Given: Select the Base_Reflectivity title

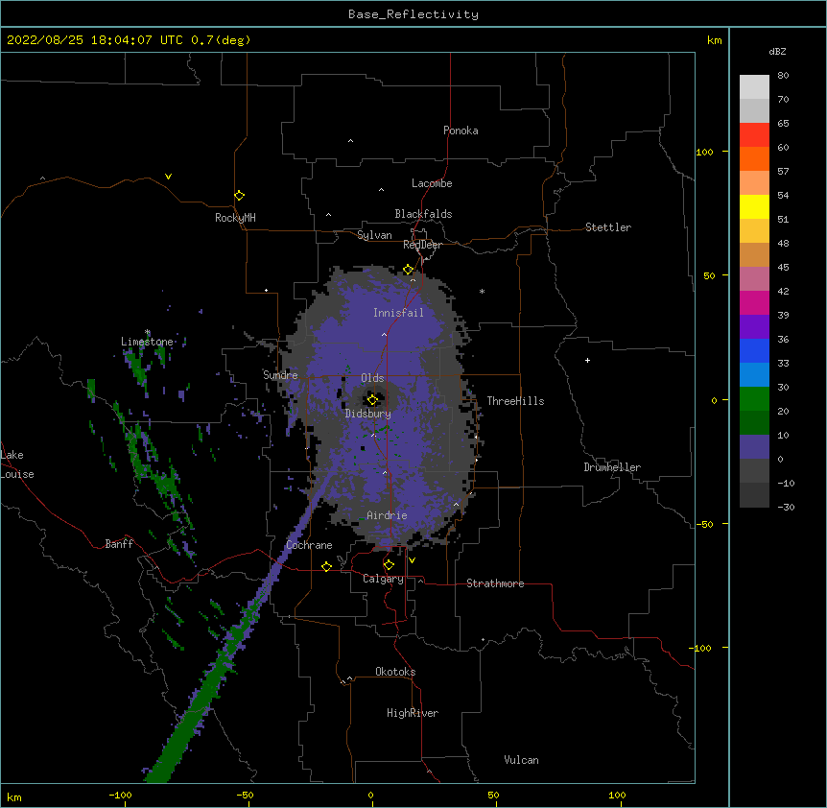Looking at the screenshot, I should (413, 14).
